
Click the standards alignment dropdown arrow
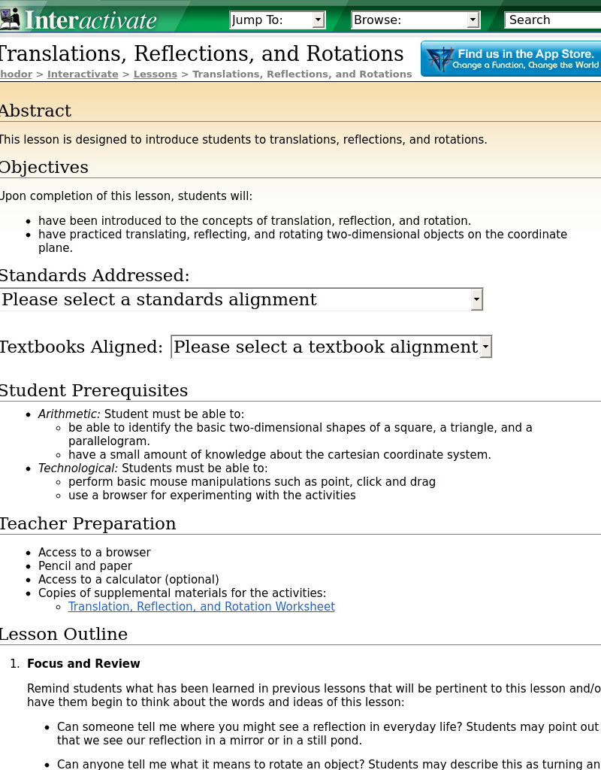point(476,299)
